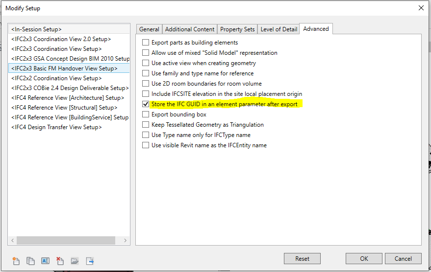Uncheck Store the IFC GUID option
Screen dimensions: 431x272
(146, 104)
